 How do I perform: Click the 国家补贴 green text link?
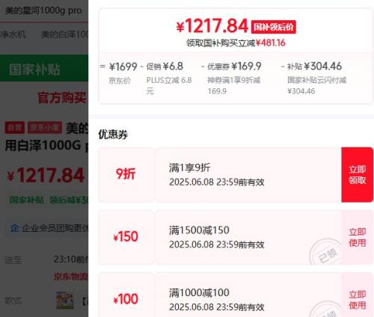point(27,200)
